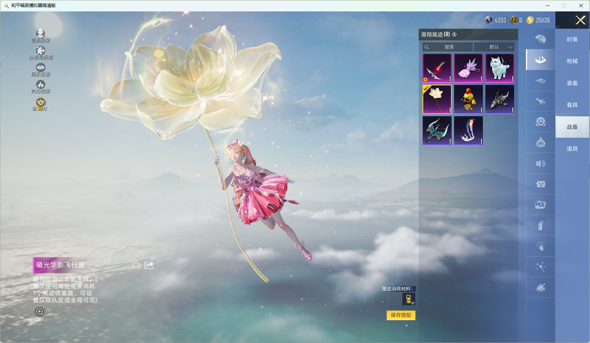Open the 热力档案 flame archive icon
The height and width of the screenshot is (343, 590).
(x=41, y=87)
